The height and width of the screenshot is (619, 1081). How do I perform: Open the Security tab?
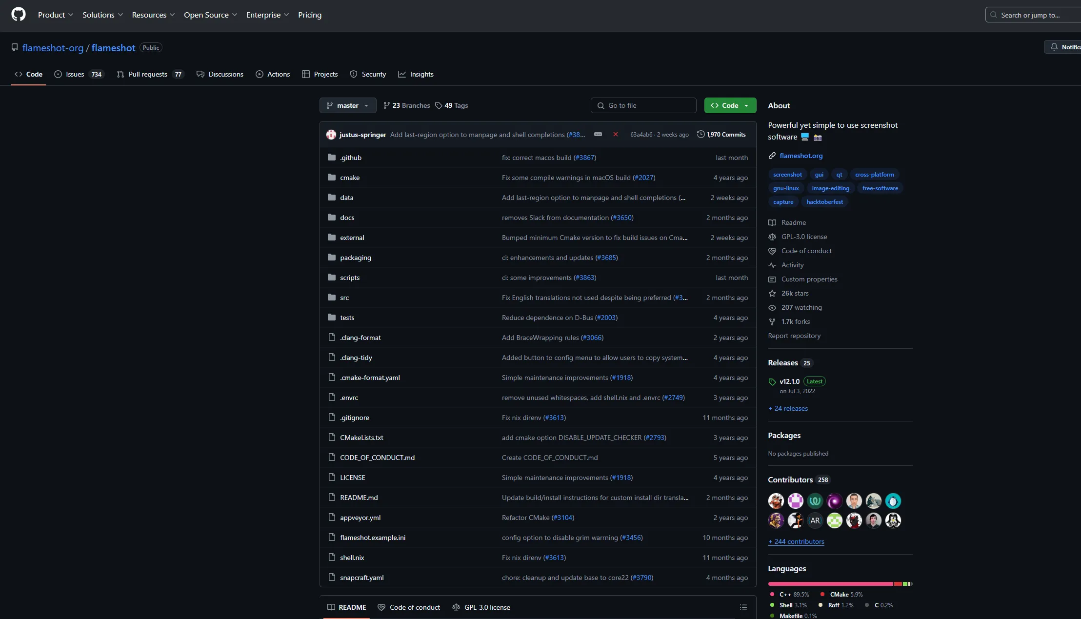(x=368, y=74)
